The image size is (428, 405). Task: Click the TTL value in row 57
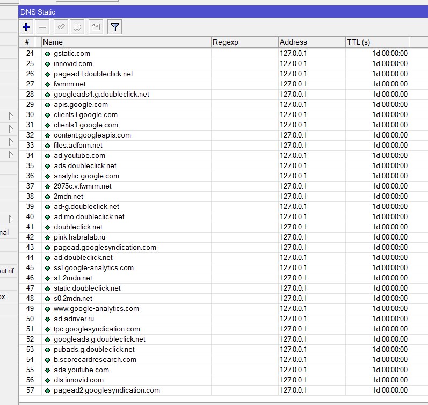click(390, 390)
